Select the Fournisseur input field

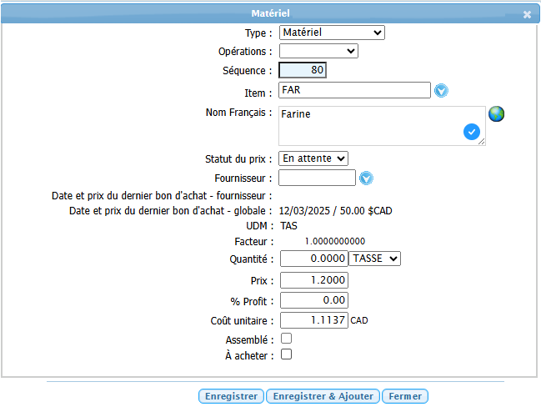pos(317,178)
